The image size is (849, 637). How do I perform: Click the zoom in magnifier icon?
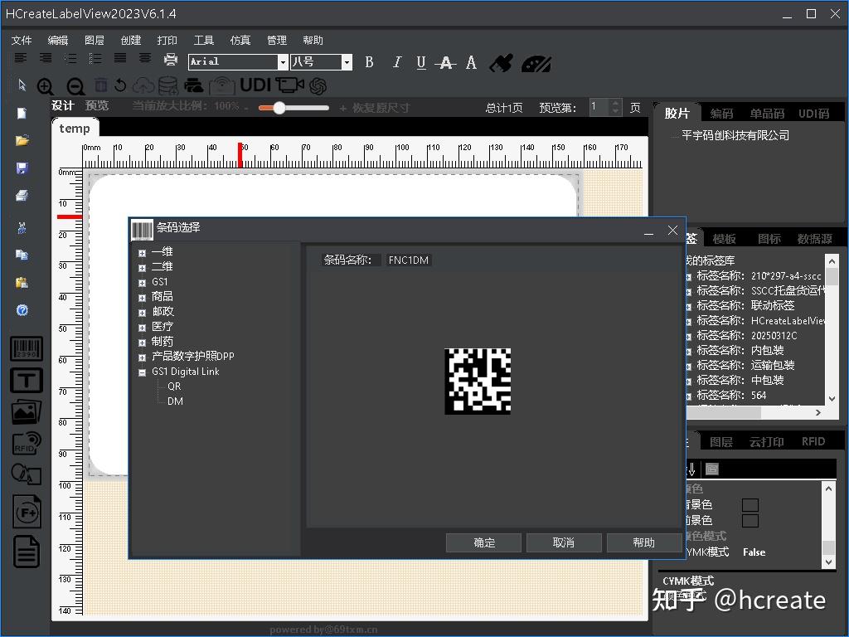[46, 86]
